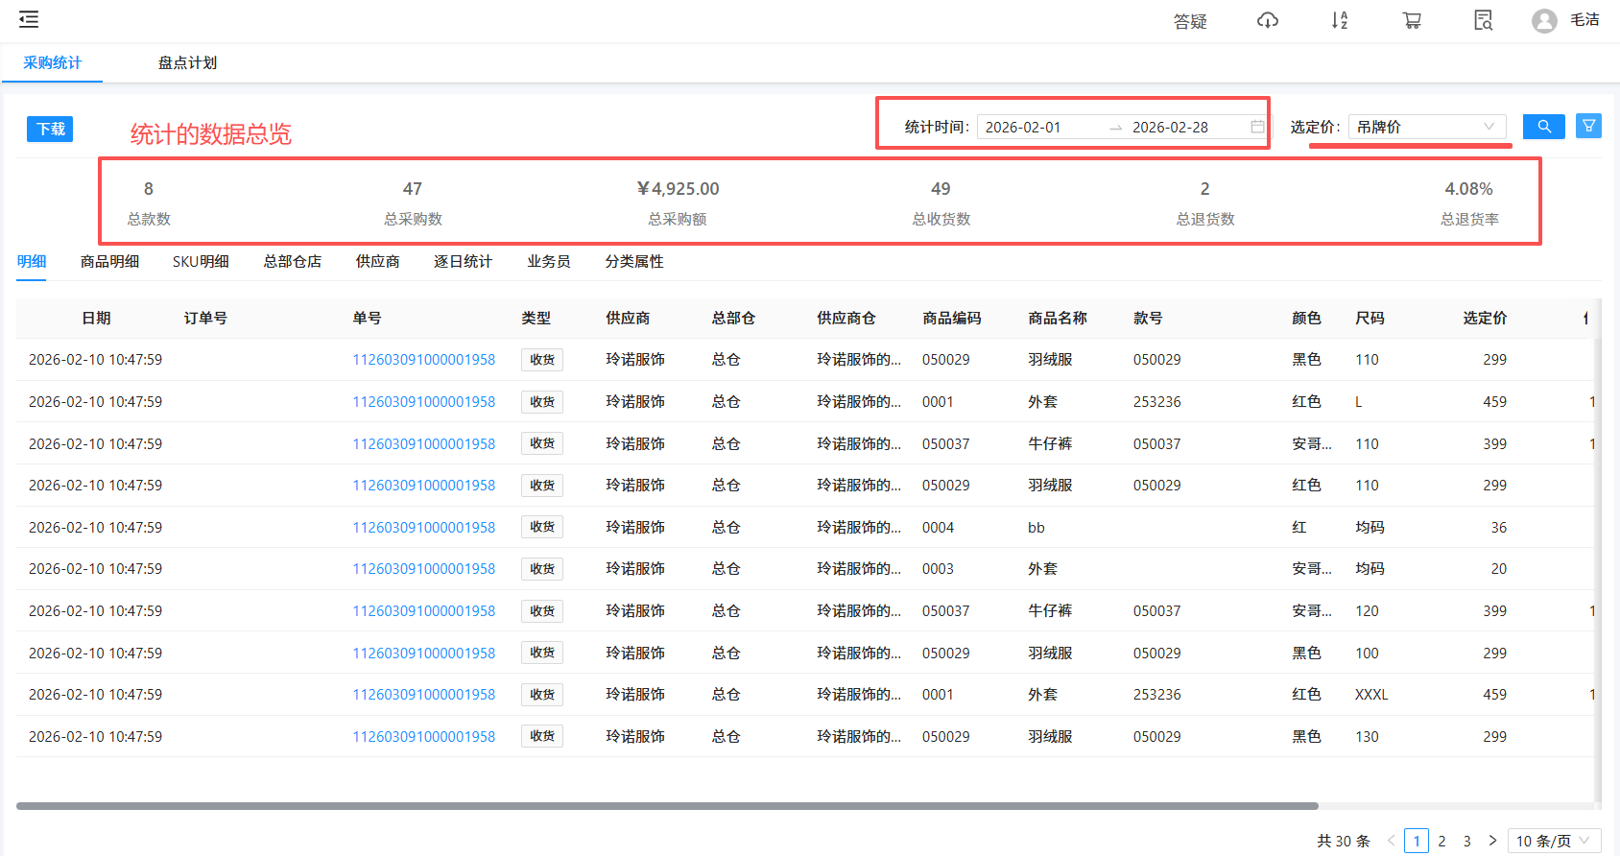Open 答疑 help link
Image resolution: width=1620 pixels, height=856 pixels.
[x=1190, y=21]
